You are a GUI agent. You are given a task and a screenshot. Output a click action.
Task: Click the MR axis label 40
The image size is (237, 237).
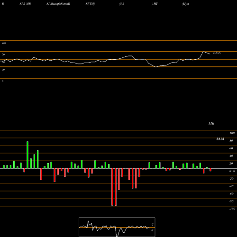[231, 156]
